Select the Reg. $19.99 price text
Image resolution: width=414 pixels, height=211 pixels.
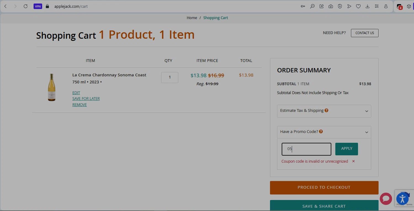[x=207, y=84]
